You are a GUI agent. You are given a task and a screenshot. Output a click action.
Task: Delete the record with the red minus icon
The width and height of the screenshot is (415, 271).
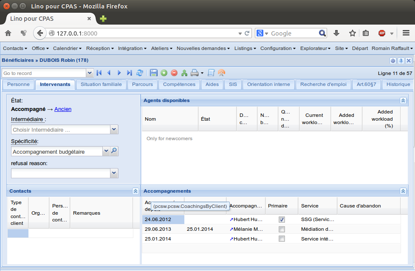point(174,73)
